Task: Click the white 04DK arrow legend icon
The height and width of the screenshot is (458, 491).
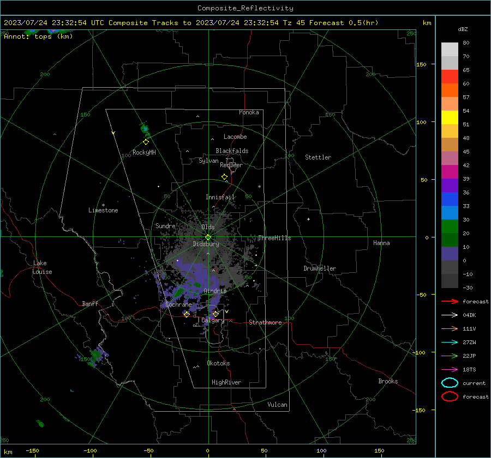Action: [450, 315]
